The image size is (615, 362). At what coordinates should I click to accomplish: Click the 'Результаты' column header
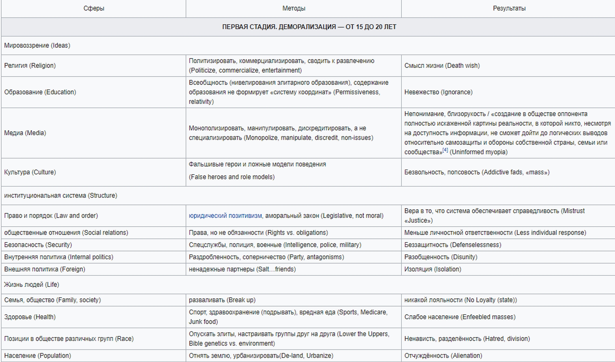[509, 9]
